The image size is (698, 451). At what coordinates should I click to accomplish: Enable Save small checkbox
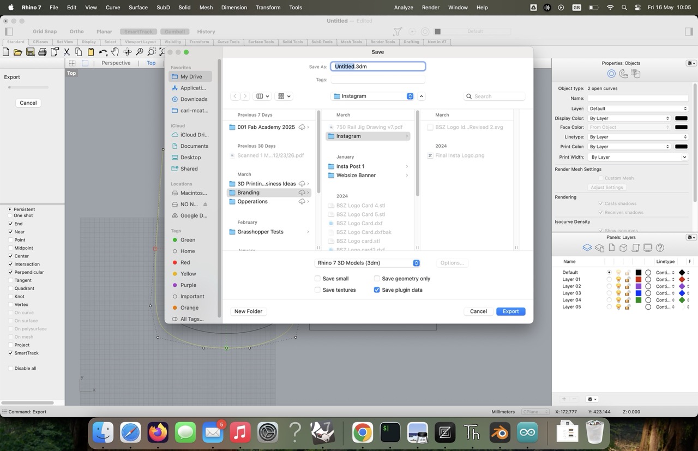coord(317,279)
